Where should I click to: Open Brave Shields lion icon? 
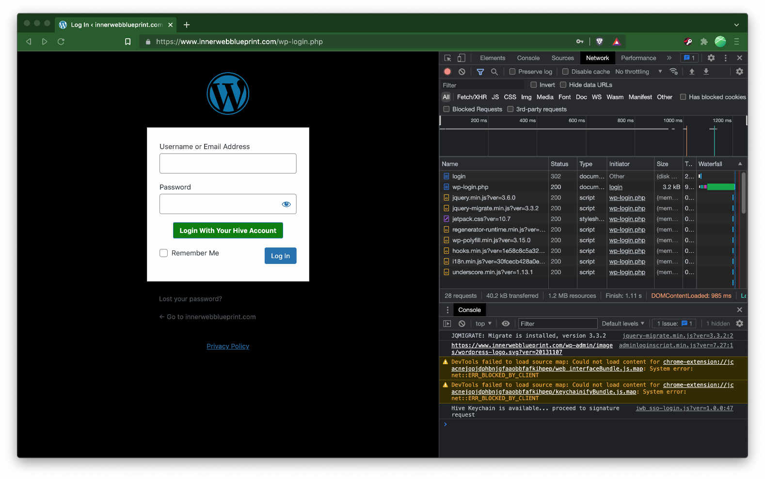coord(600,42)
